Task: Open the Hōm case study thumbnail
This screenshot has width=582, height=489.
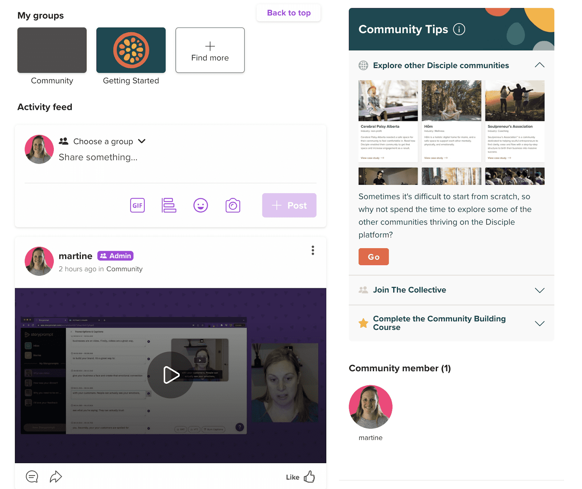Action: click(451, 101)
